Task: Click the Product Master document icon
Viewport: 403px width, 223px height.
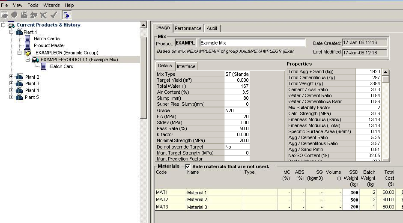Action: tap(27, 45)
